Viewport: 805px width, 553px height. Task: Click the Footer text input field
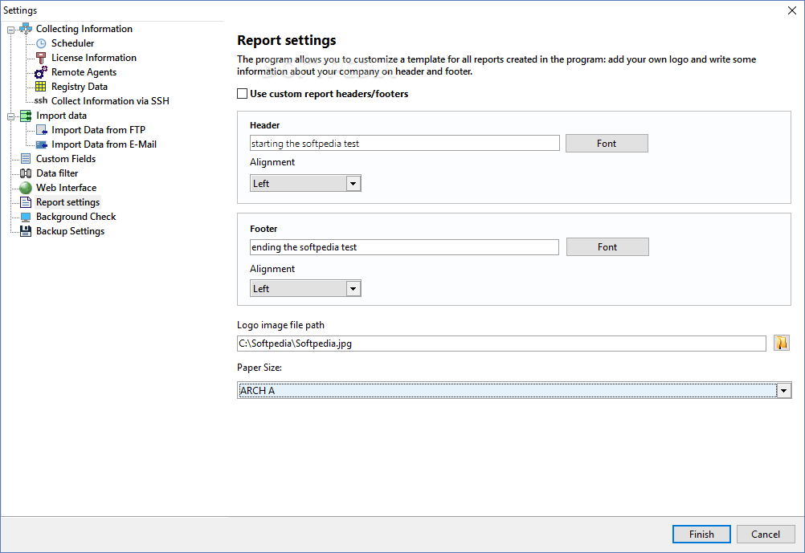pyautogui.click(x=404, y=247)
